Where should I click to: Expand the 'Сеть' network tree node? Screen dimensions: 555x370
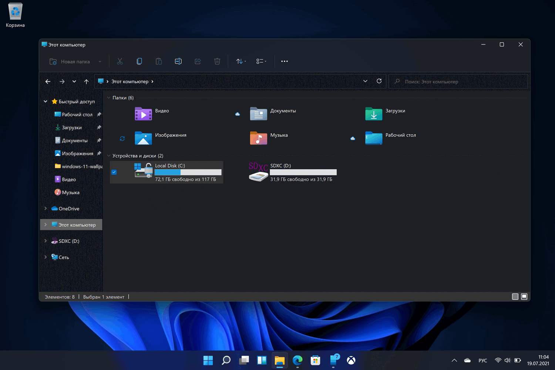coord(46,257)
